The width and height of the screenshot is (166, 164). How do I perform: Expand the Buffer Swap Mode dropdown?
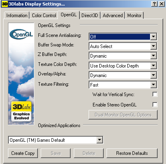154,46
